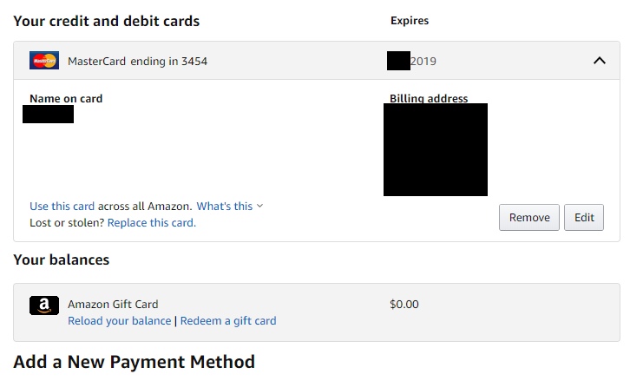630x381 pixels.
Task: Select the "MasterCard ending in 3454" row text
Action: pyautogui.click(x=137, y=62)
